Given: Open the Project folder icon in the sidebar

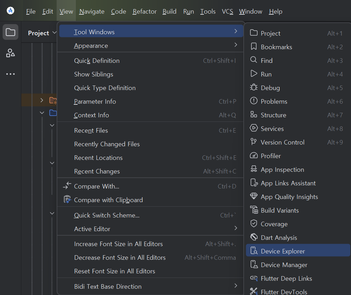Looking at the screenshot, I should click(x=10, y=32).
